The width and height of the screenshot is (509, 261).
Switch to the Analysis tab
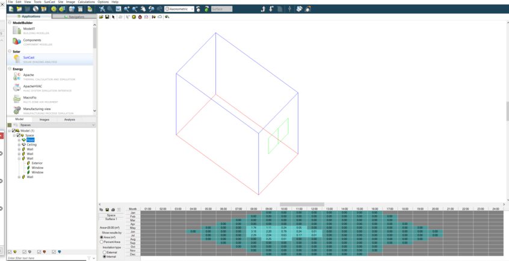70,119
